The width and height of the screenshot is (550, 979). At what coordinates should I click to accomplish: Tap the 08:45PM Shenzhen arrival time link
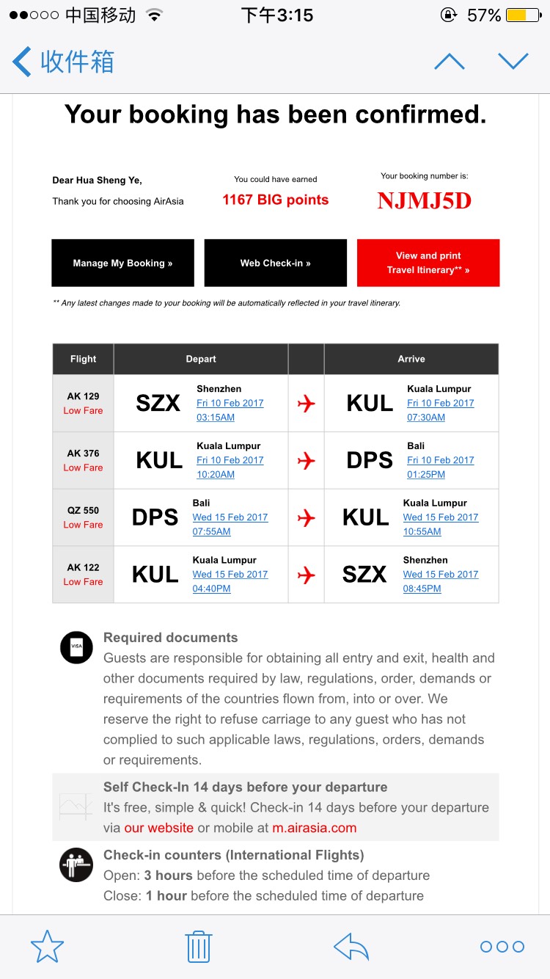[422, 589]
